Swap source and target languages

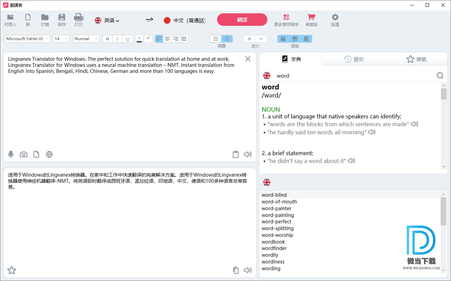tap(149, 20)
